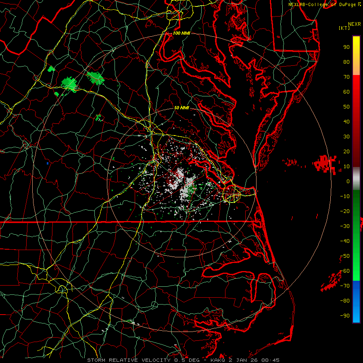Click the -70 value on the velocity scale
The height and width of the screenshot is (363, 363).
tap(345, 286)
